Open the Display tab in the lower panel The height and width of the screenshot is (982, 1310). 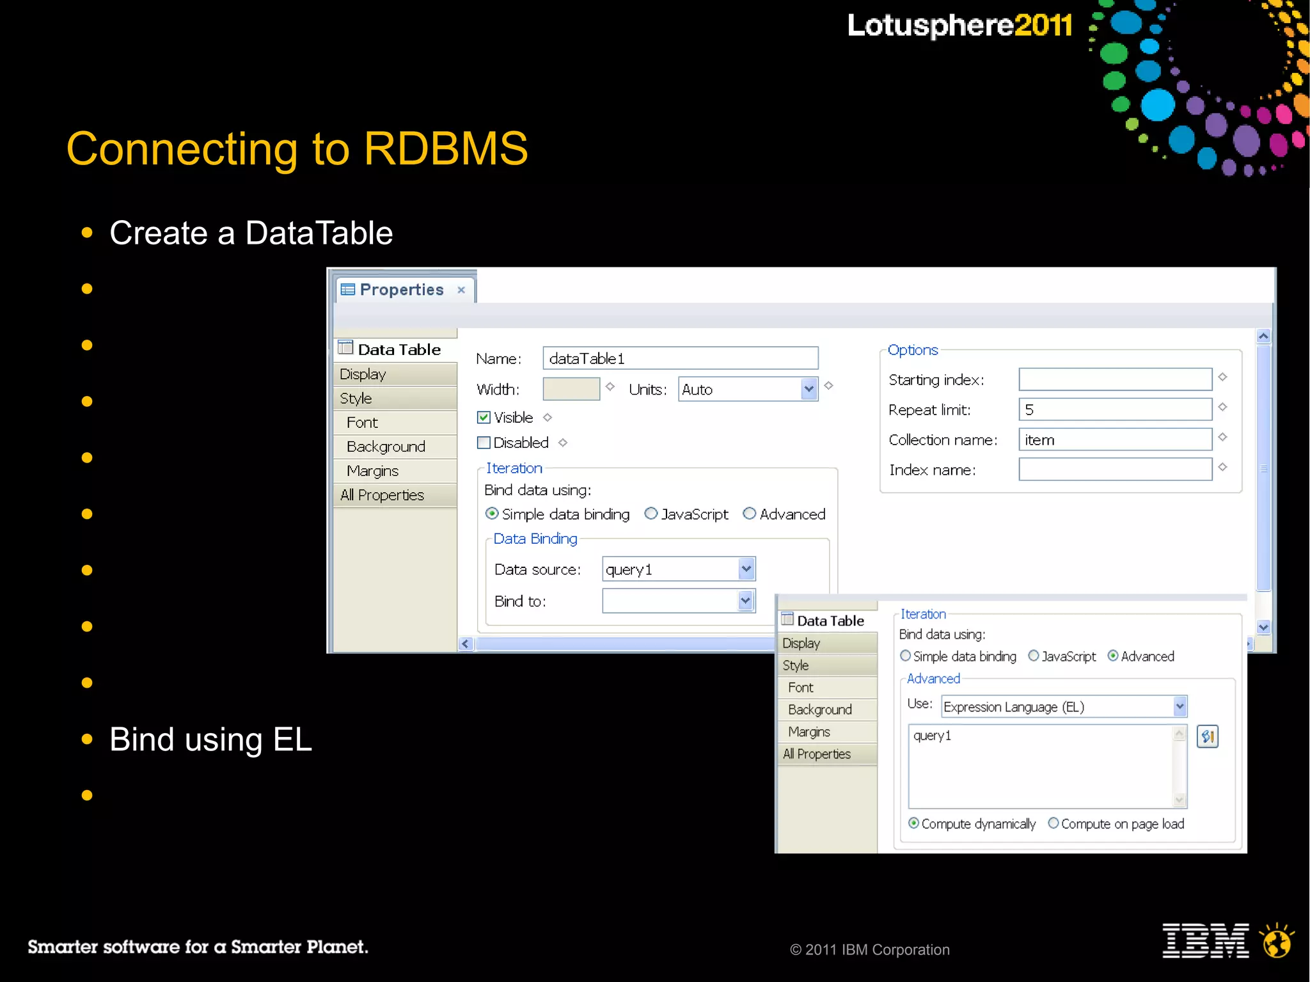pyautogui.click(x=827, y=643)
